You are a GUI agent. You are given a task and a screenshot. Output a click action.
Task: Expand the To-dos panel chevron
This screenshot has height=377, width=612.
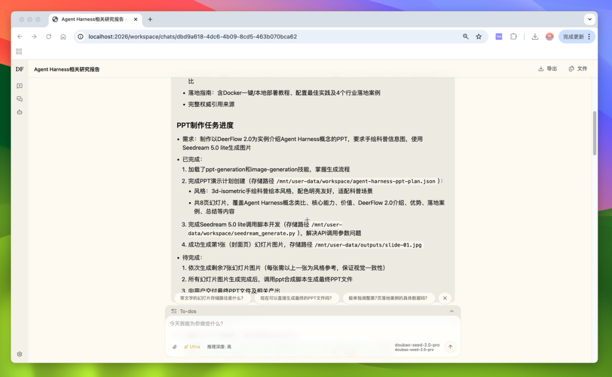(452, 311)
